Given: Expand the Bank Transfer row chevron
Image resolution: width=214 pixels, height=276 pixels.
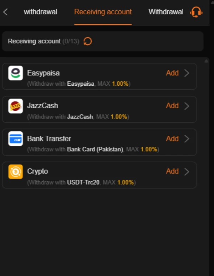Looking at the screenshot, I should click(x=187, y=139).
